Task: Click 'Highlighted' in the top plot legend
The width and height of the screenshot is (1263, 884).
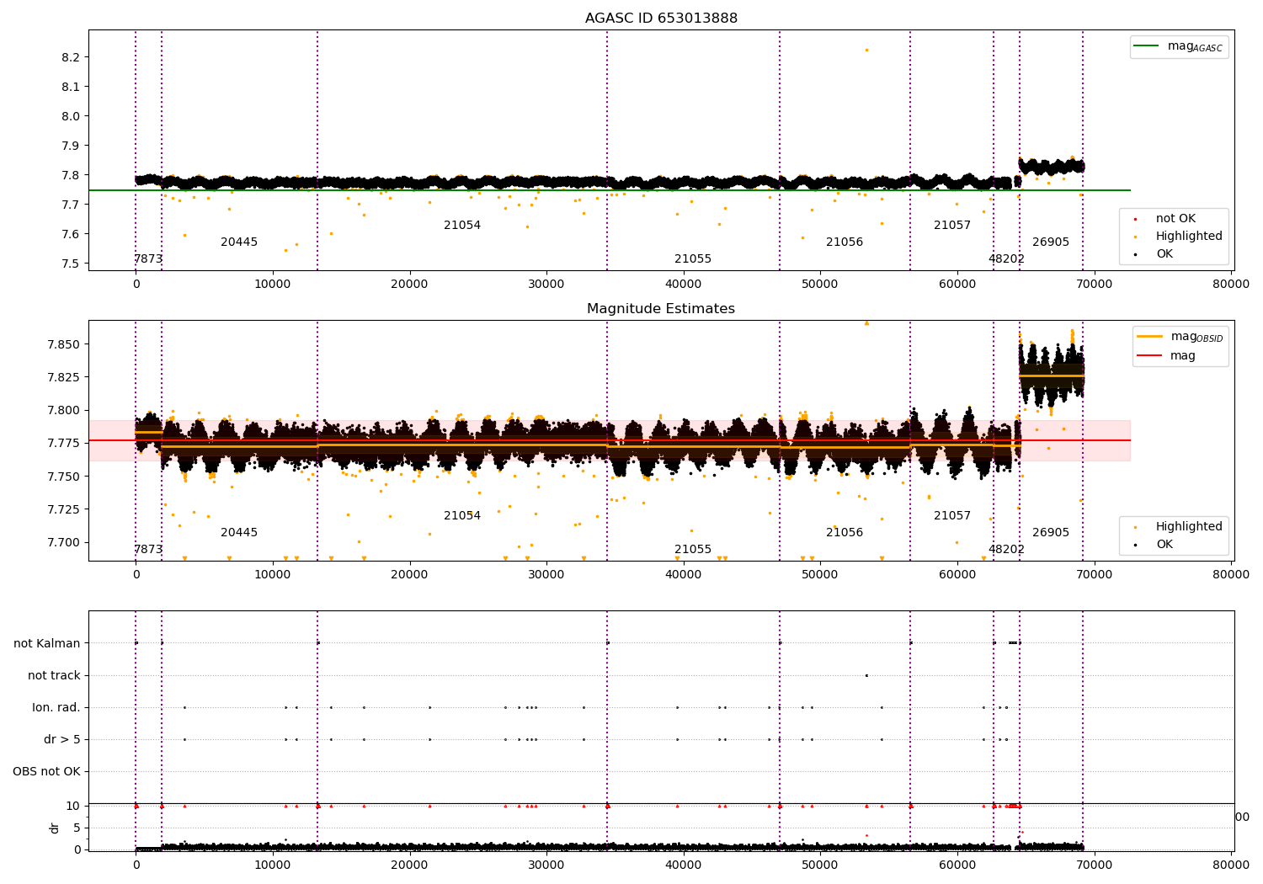Action: point(1189,236)
